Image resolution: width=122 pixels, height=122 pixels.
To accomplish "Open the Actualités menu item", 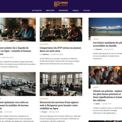I will point(37,10).
